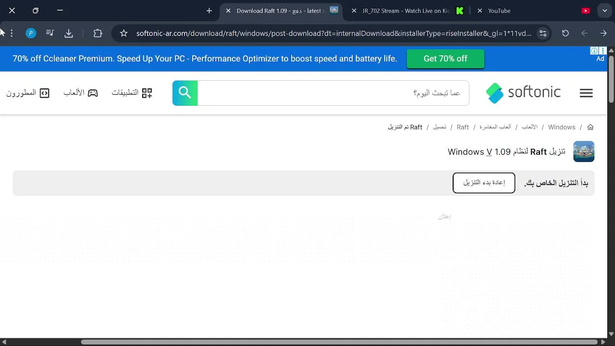The image size is (615, 346).
Task: Switch to the JR_702 Stream Kick tab
Action: (x=408, y=11)
